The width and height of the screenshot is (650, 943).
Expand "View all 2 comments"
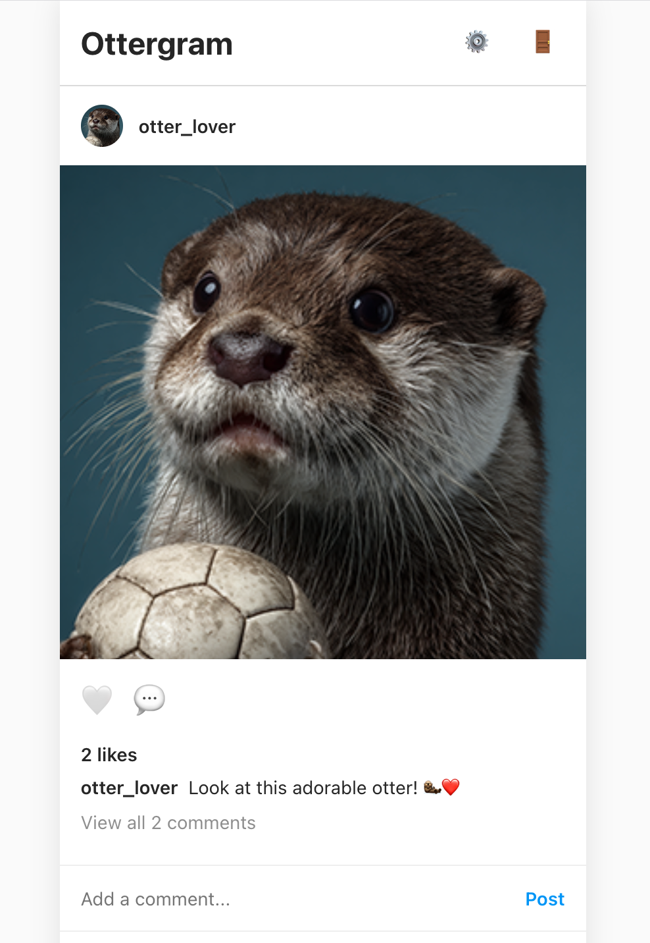[168, 823]
